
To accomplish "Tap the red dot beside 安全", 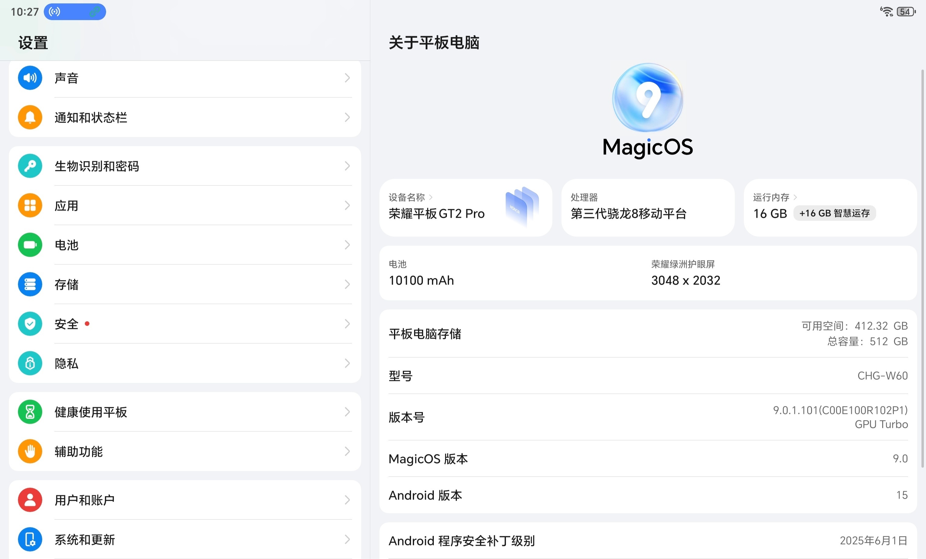I will (x=87, y=324).
